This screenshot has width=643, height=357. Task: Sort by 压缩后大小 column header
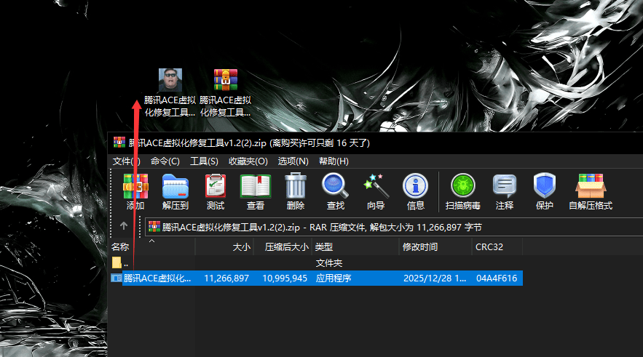(283, 247)
